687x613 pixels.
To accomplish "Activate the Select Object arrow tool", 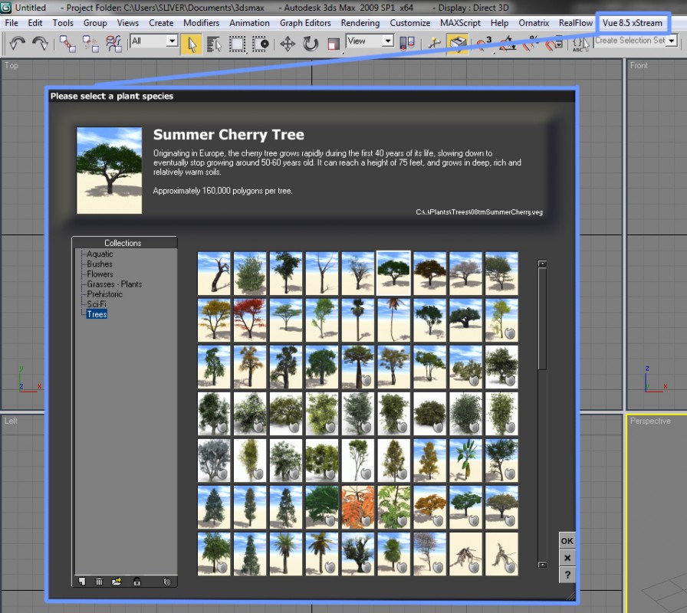I will (192, 44).
